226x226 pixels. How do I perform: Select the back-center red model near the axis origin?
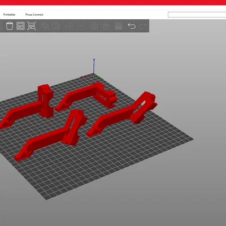pos(83,94)
